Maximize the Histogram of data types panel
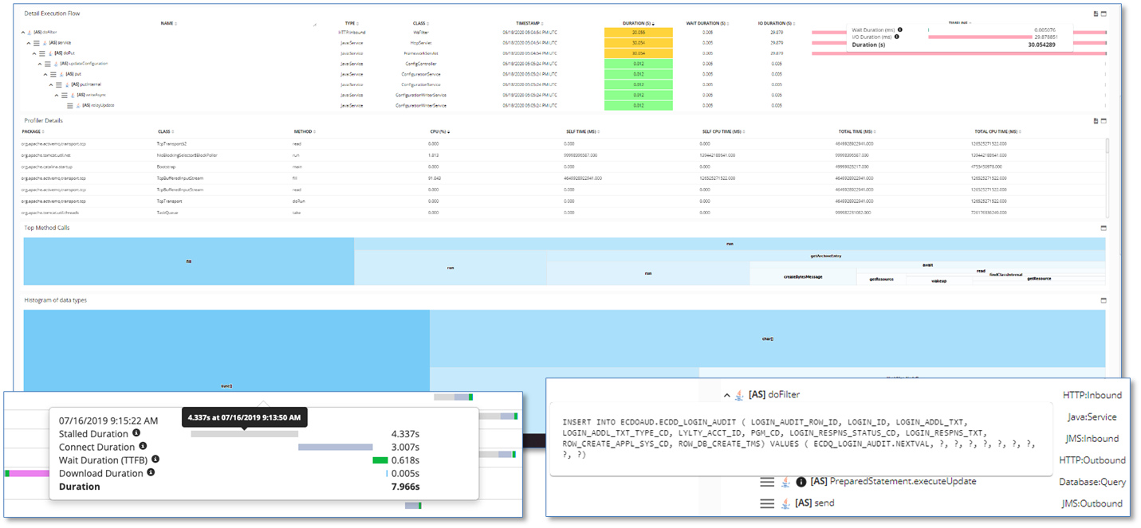Image resolution: width=1141 pixels, height=528 pixels. [x=1104, y=300]
